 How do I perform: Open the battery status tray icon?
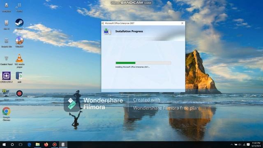[236, 145]
